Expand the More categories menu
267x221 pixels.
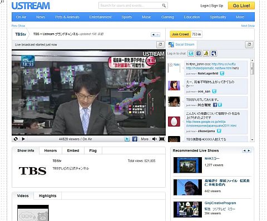click(240, 17)
